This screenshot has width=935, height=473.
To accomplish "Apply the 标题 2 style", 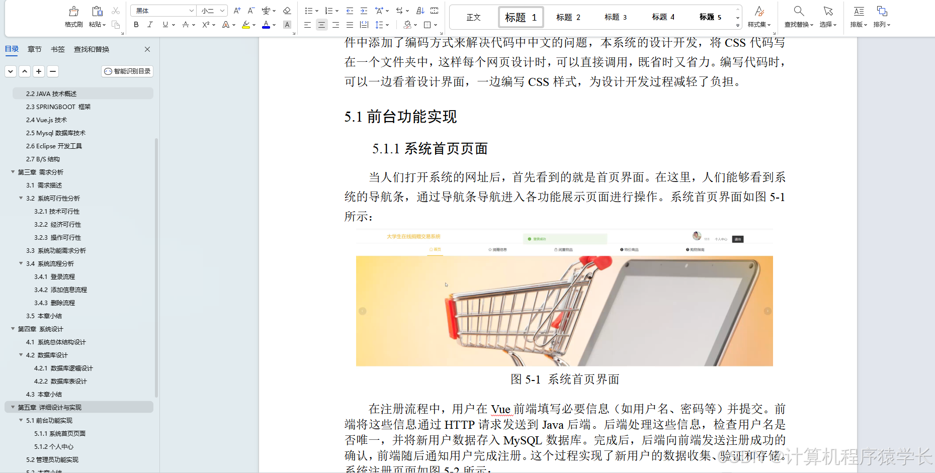I will pyautogui.click(x=568, y=17).
